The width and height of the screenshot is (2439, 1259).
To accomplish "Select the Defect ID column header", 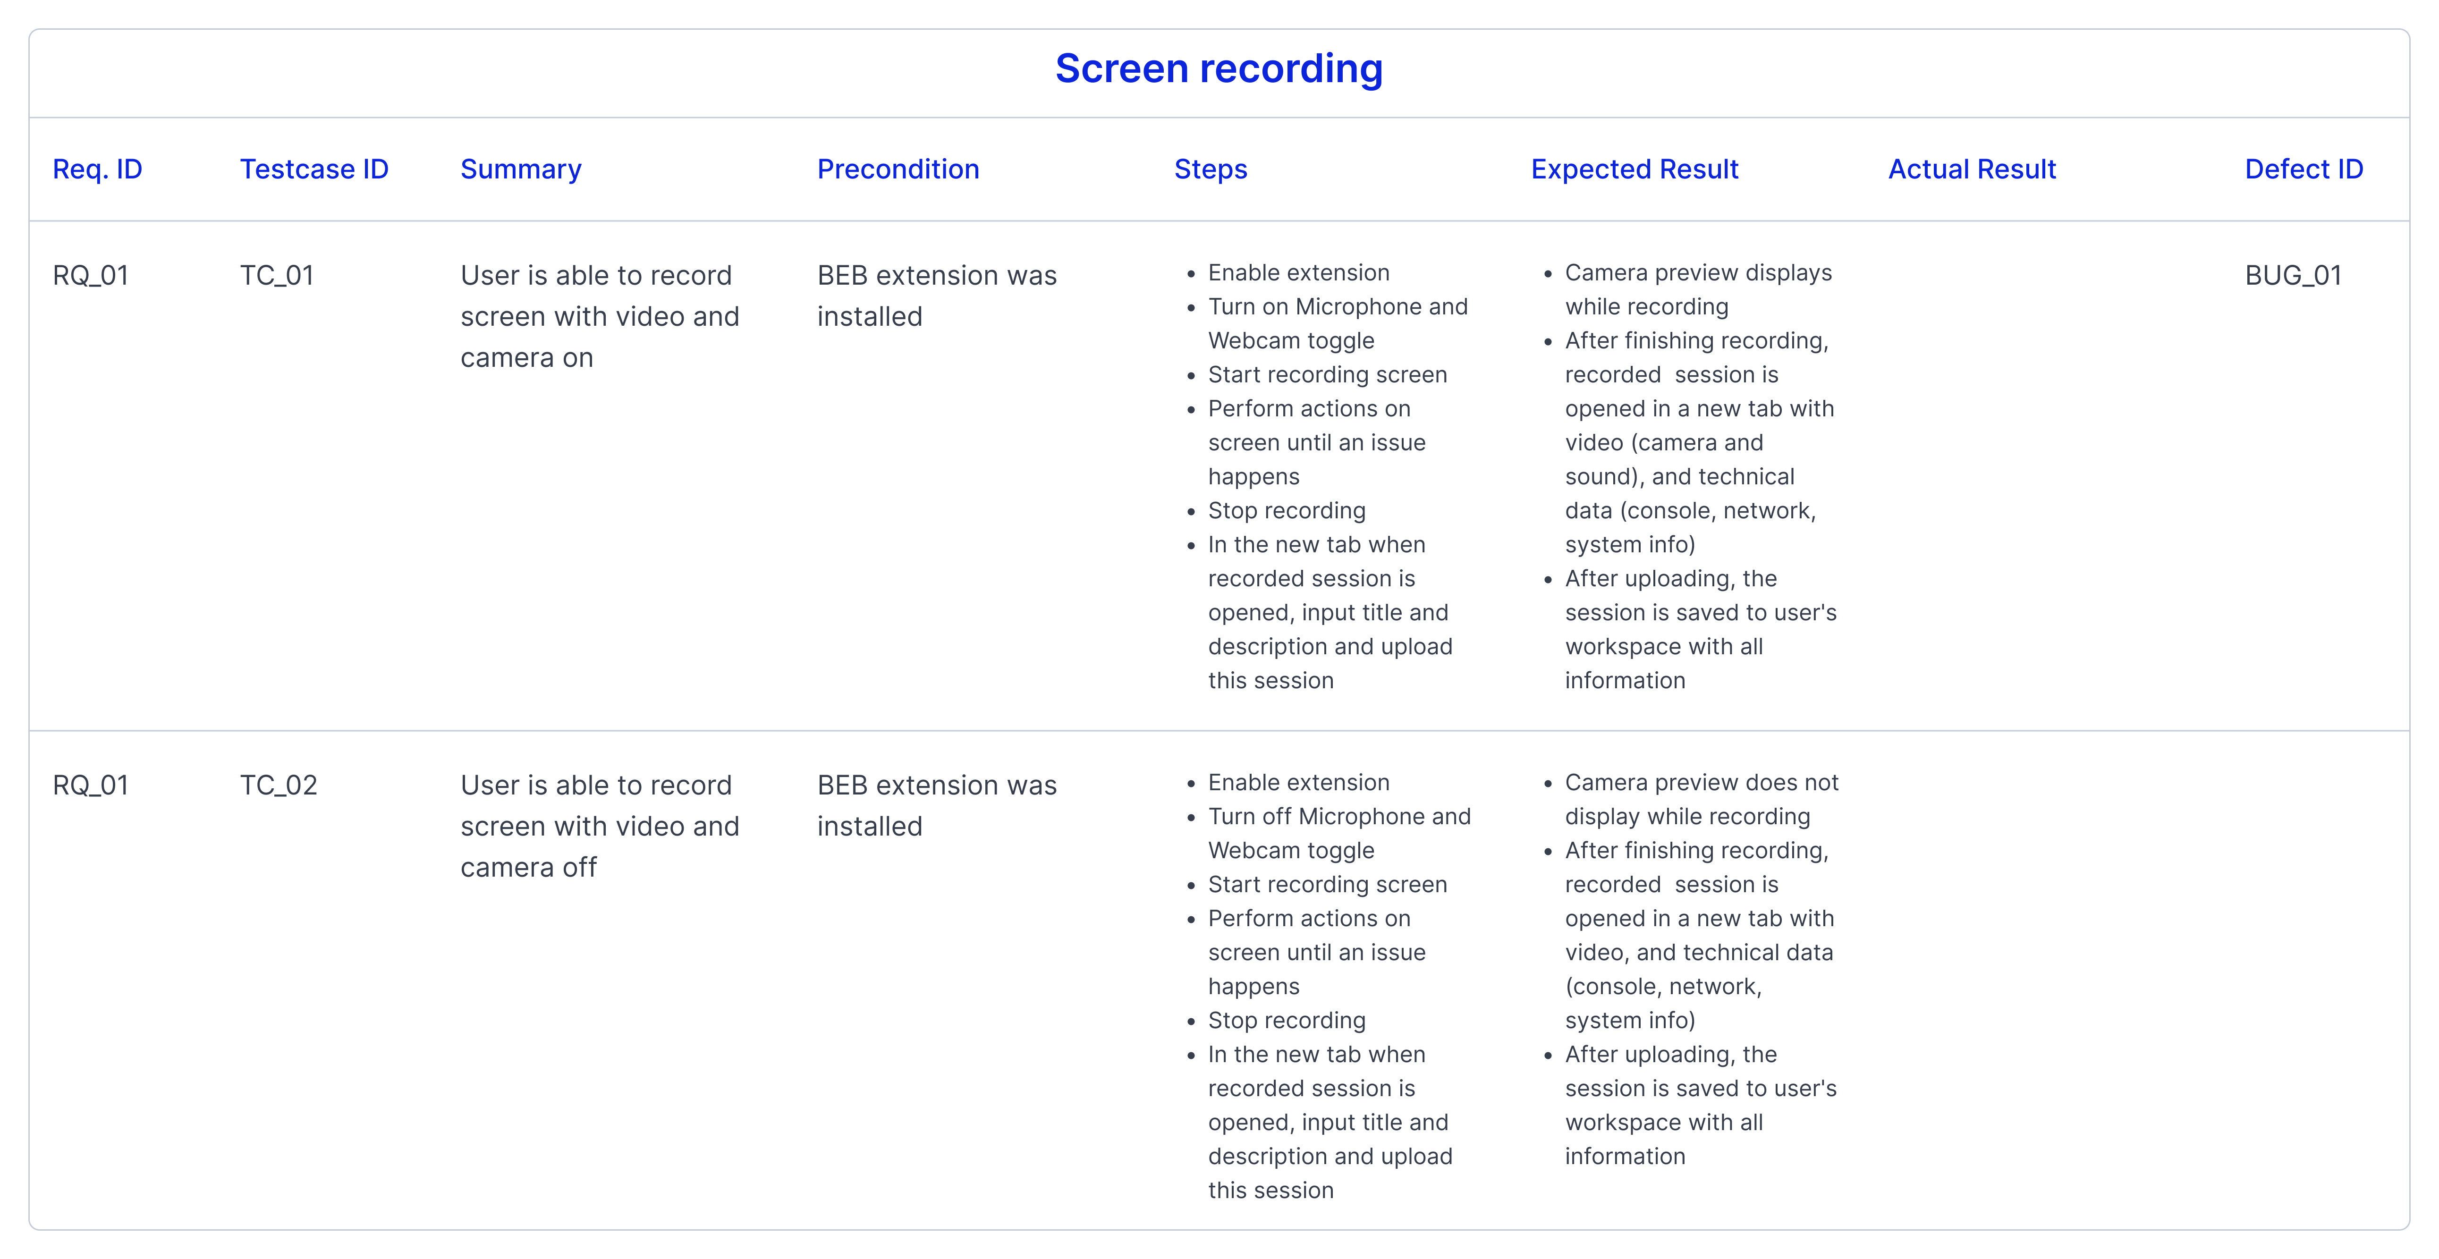I will click(x=2303, y=169).
